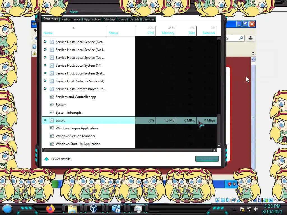The image size is (287, 215).
Task: Sort processes by the Status column
Action: 114,33
